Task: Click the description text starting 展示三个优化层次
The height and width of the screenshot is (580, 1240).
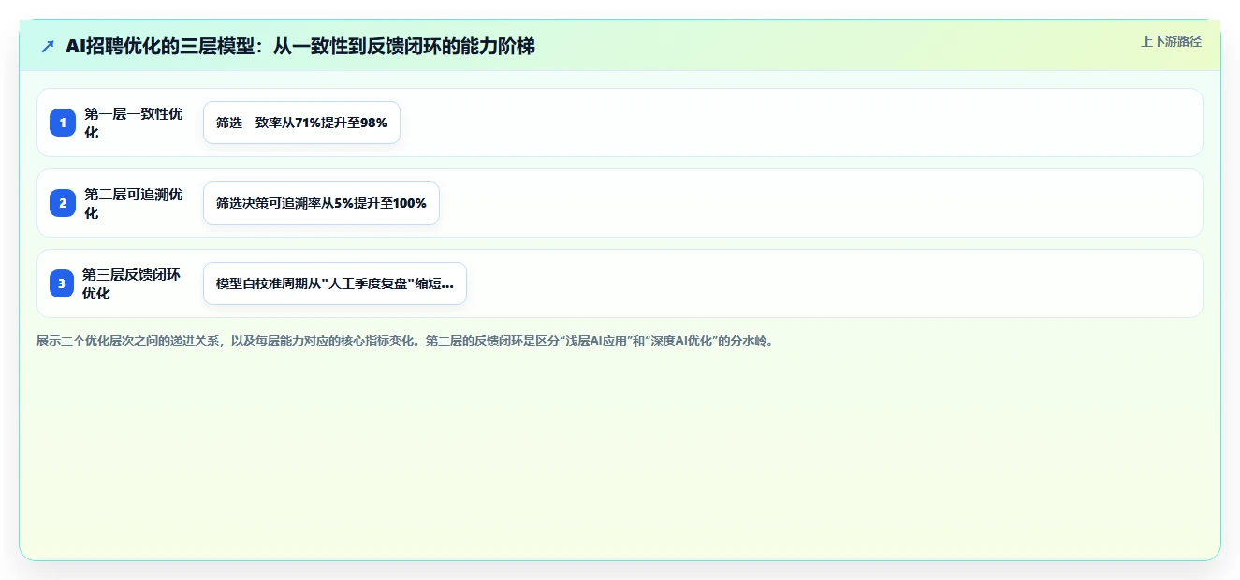Action: 405,341
